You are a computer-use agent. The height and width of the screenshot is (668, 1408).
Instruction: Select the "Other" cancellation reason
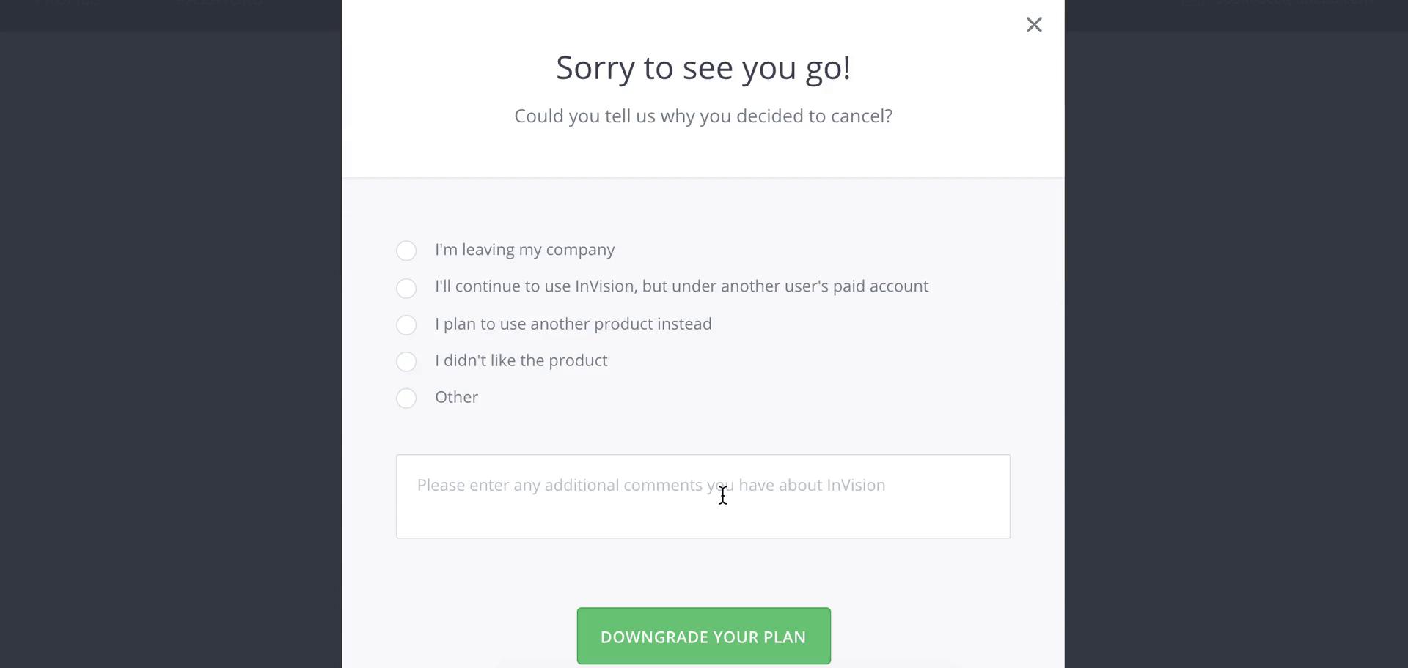pos(406,398)
